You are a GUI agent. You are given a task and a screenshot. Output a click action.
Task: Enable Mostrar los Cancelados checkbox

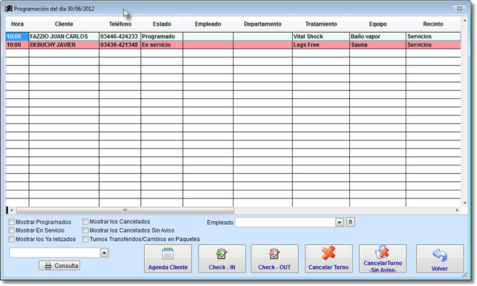pos(86,222)
